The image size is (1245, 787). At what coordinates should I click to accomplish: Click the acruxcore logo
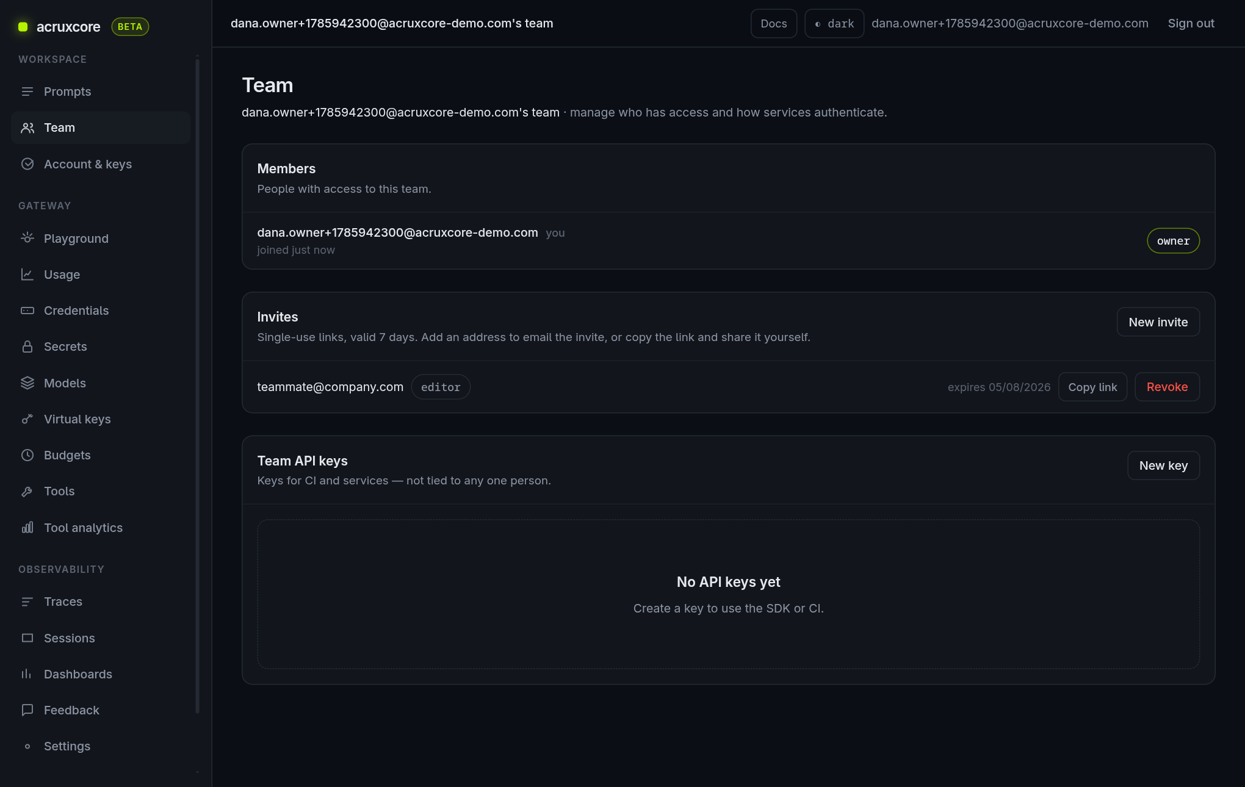point(59,27)
